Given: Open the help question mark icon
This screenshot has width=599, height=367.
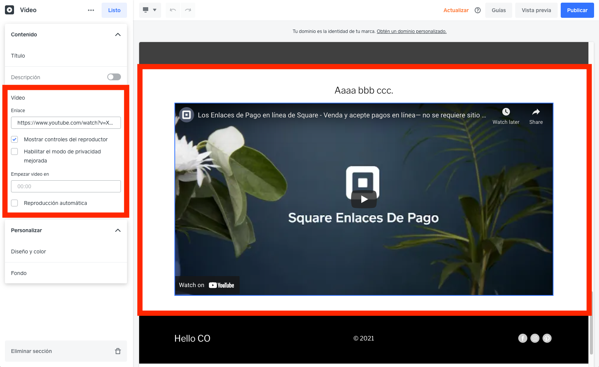Looking at the screenshot, I should coord(478,10).
